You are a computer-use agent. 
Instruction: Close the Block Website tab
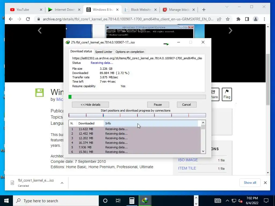[155, 10]
